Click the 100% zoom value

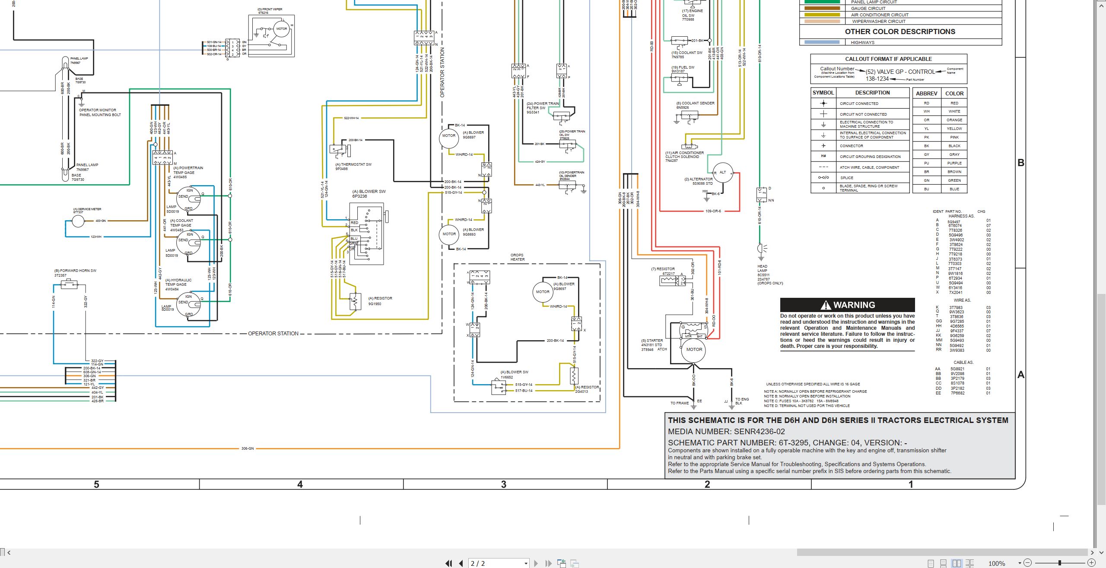[x=997, y=563]
